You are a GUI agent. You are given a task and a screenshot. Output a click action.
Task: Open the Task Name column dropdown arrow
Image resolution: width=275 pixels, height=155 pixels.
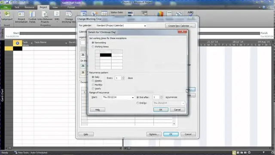click(66, 43)
